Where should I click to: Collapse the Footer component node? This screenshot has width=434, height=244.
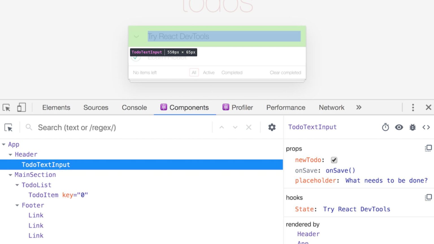coord(17,205)
